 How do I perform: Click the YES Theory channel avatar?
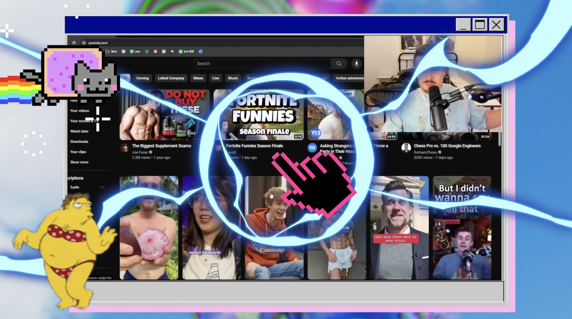[x=312, y=147]
